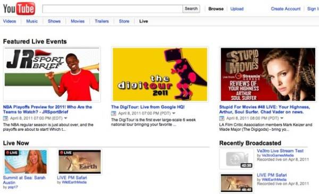Click Recently Broadcasted heading
Screen dimensions: 319x194
click(x=250, y=143)
